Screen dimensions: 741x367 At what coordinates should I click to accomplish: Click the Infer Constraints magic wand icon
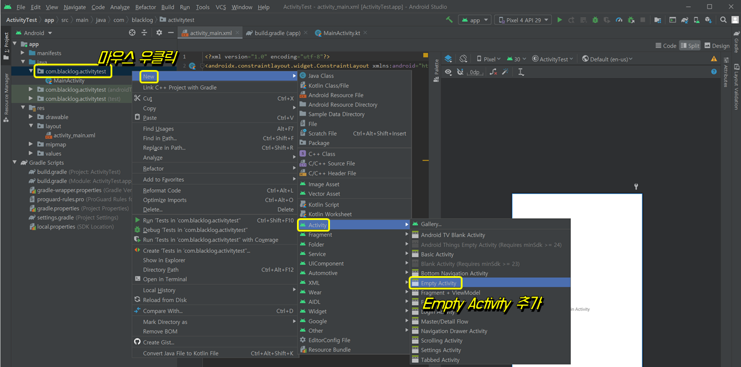click(505, 72)
